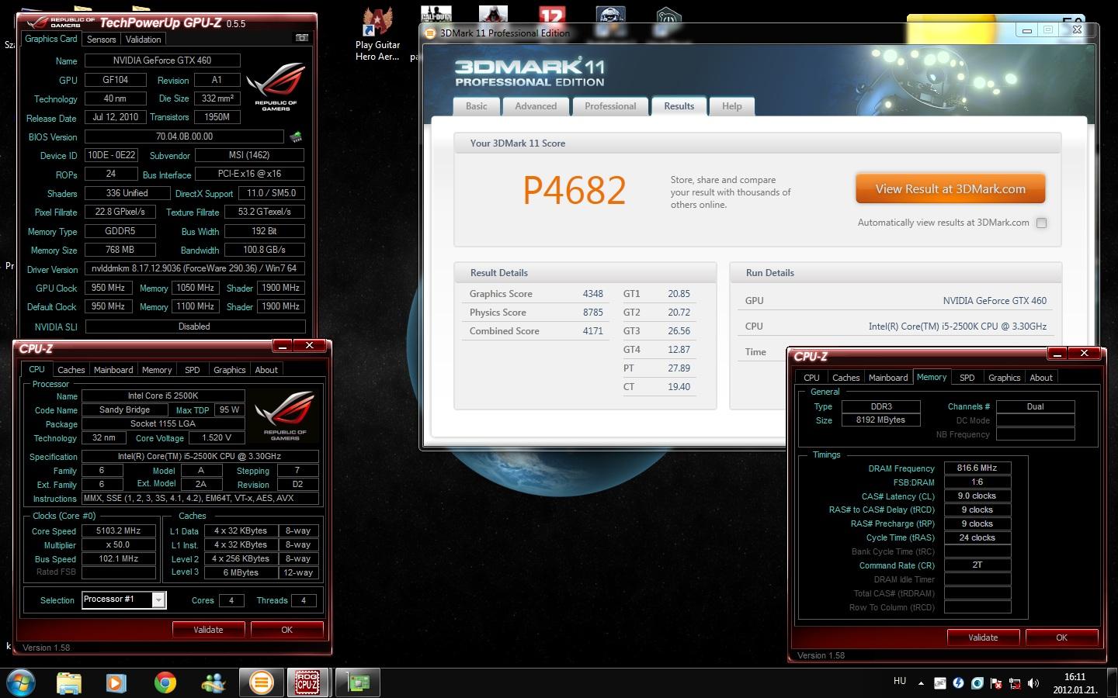Screen dimensions: 1118x698
Task: Click the DRAM Frequency 816.6 MHz field
Action: (977, 468)
